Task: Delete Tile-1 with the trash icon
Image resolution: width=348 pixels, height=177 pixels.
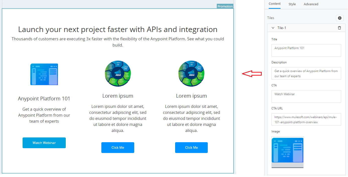Action: (339, 28)
